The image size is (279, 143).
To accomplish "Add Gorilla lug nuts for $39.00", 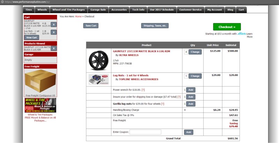I will [x=191, y=104].
